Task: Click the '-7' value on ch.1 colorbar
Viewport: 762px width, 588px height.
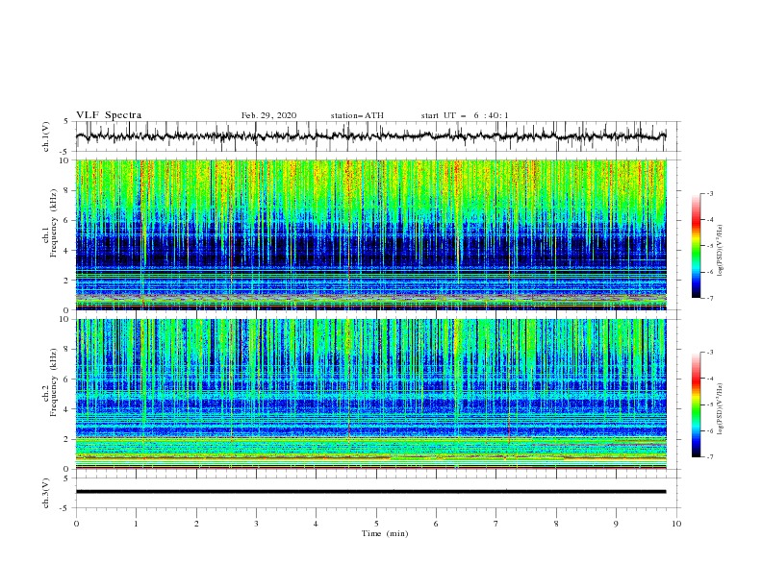Action: (710, 298)
